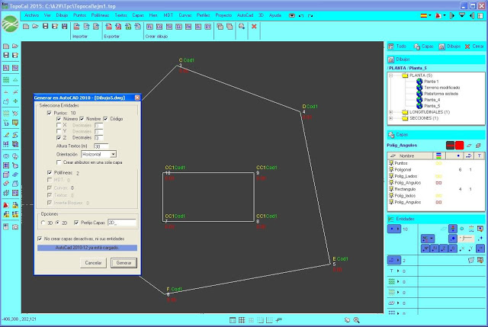Click the Dibujos button in top right panel
The height and width of the screenshot is (327, 488).
[x=449, y=46]
